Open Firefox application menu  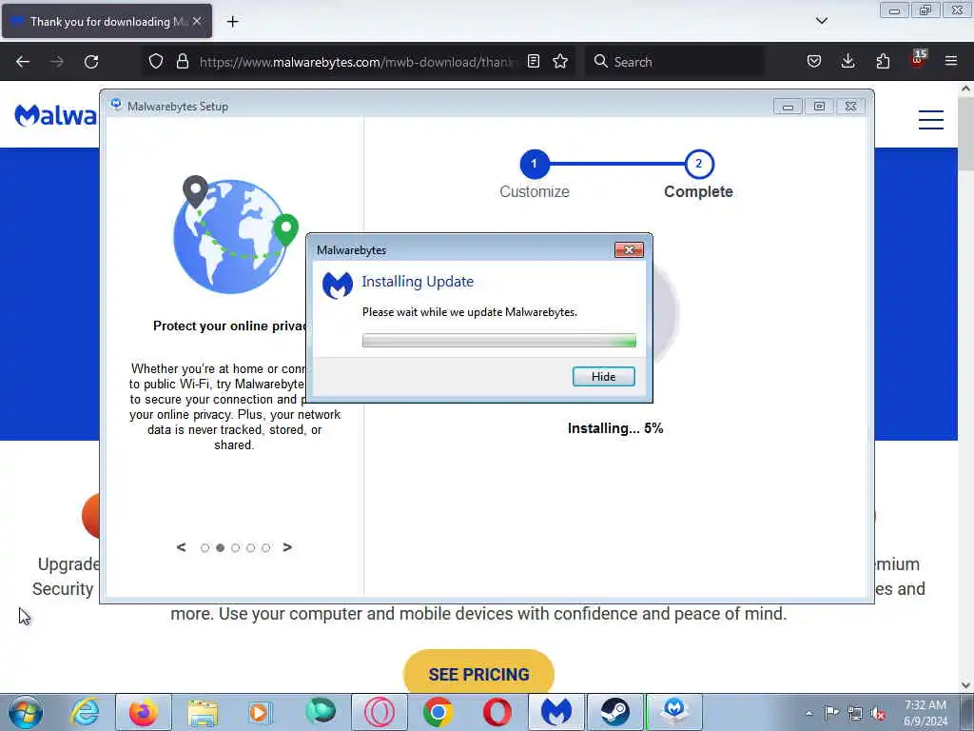951,62
